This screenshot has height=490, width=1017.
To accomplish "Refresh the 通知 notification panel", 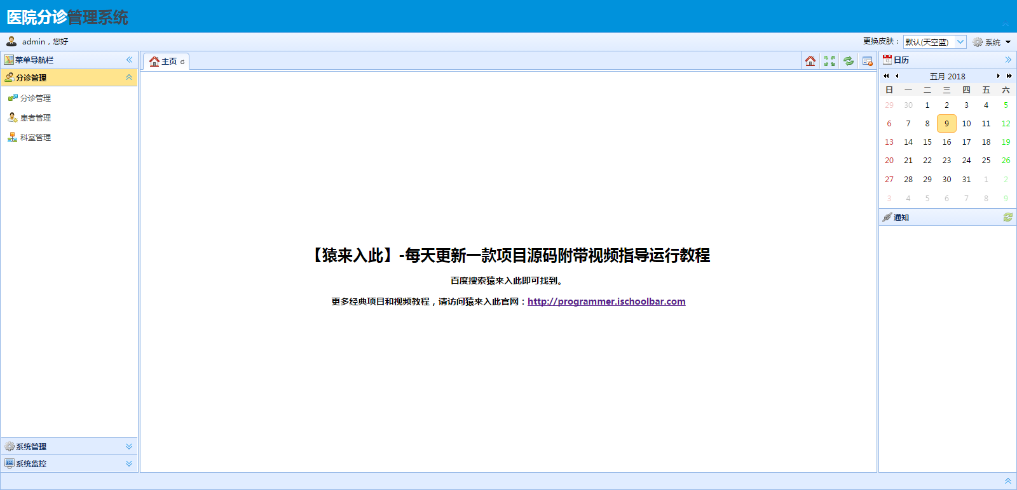I will 1008,217.
